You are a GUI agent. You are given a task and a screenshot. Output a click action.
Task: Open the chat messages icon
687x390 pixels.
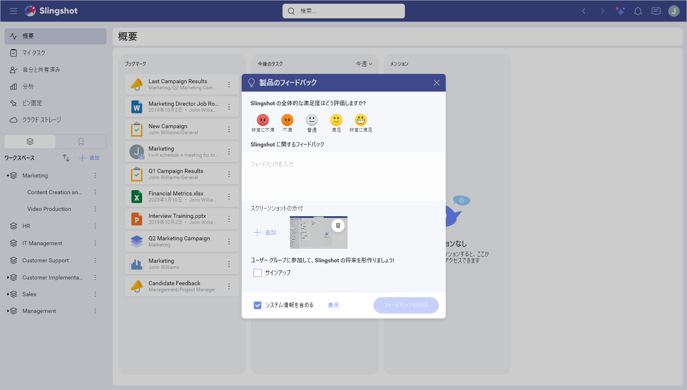click(656, 11)
